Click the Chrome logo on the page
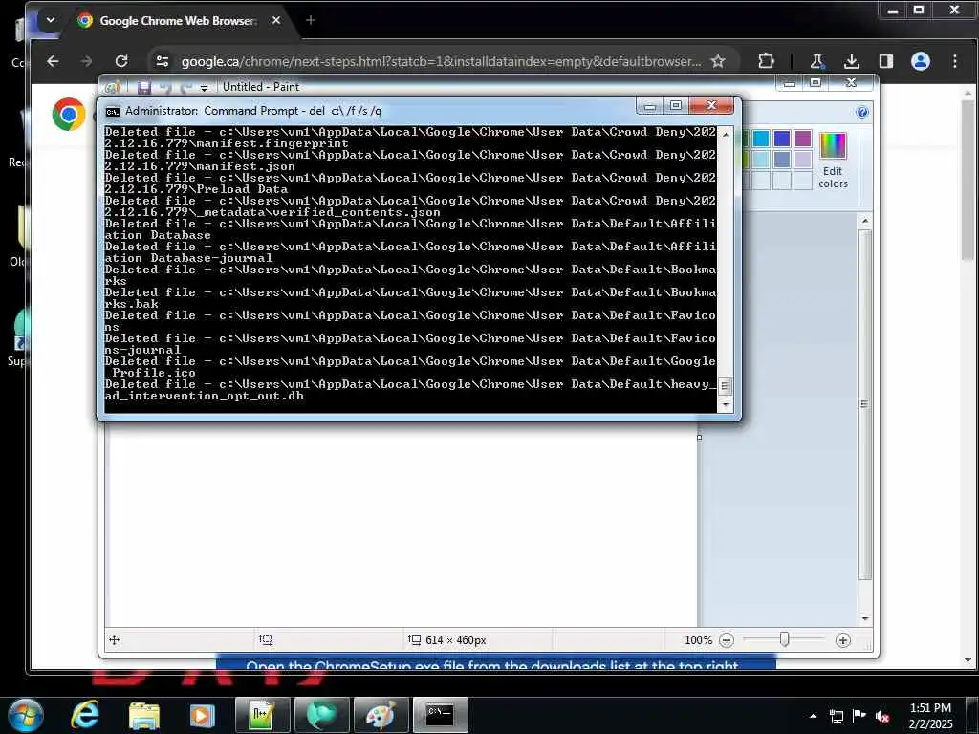The width and height of the screenshot is (979, 734). 69,115
